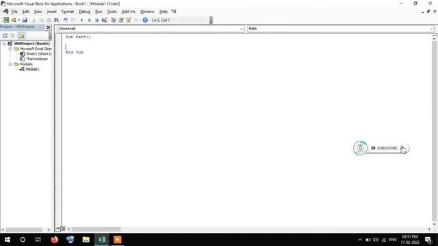The image size is (438, 246).
Task: Open File Explorer from the taskbar
Action: (86, 240)
